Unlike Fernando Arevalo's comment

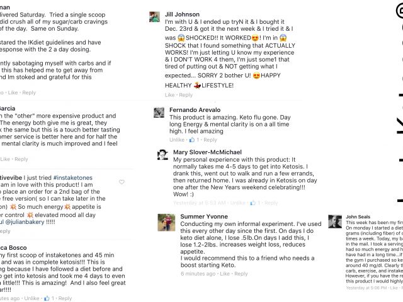[178, 140]
